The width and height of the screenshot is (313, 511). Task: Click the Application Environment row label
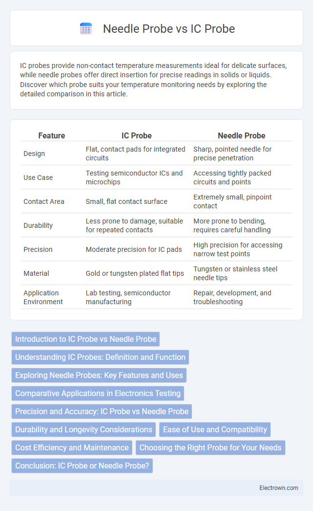pos(43,297)
